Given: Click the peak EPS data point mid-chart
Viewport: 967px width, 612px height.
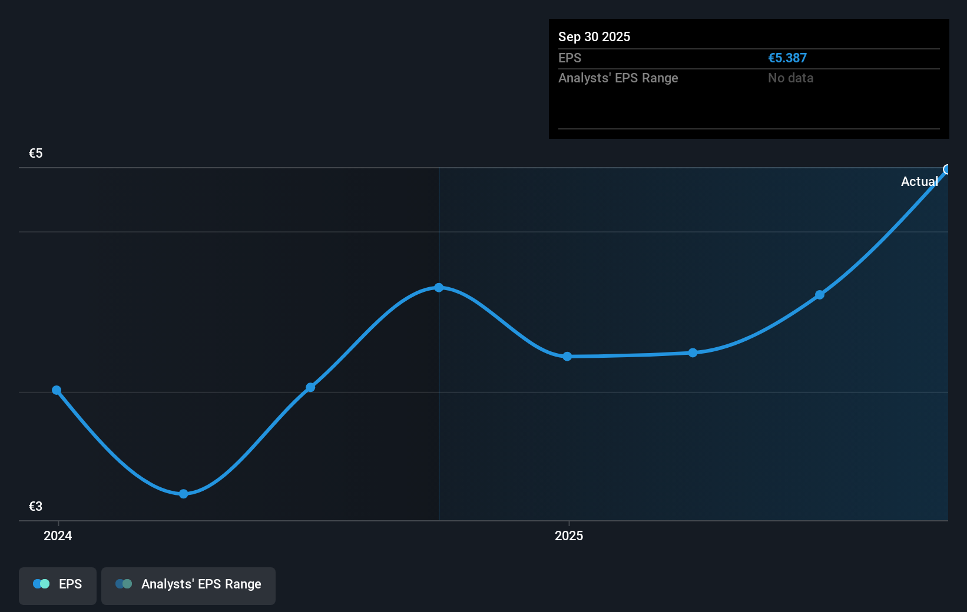Looking at the screenshot, I should (x=439, y=287).
